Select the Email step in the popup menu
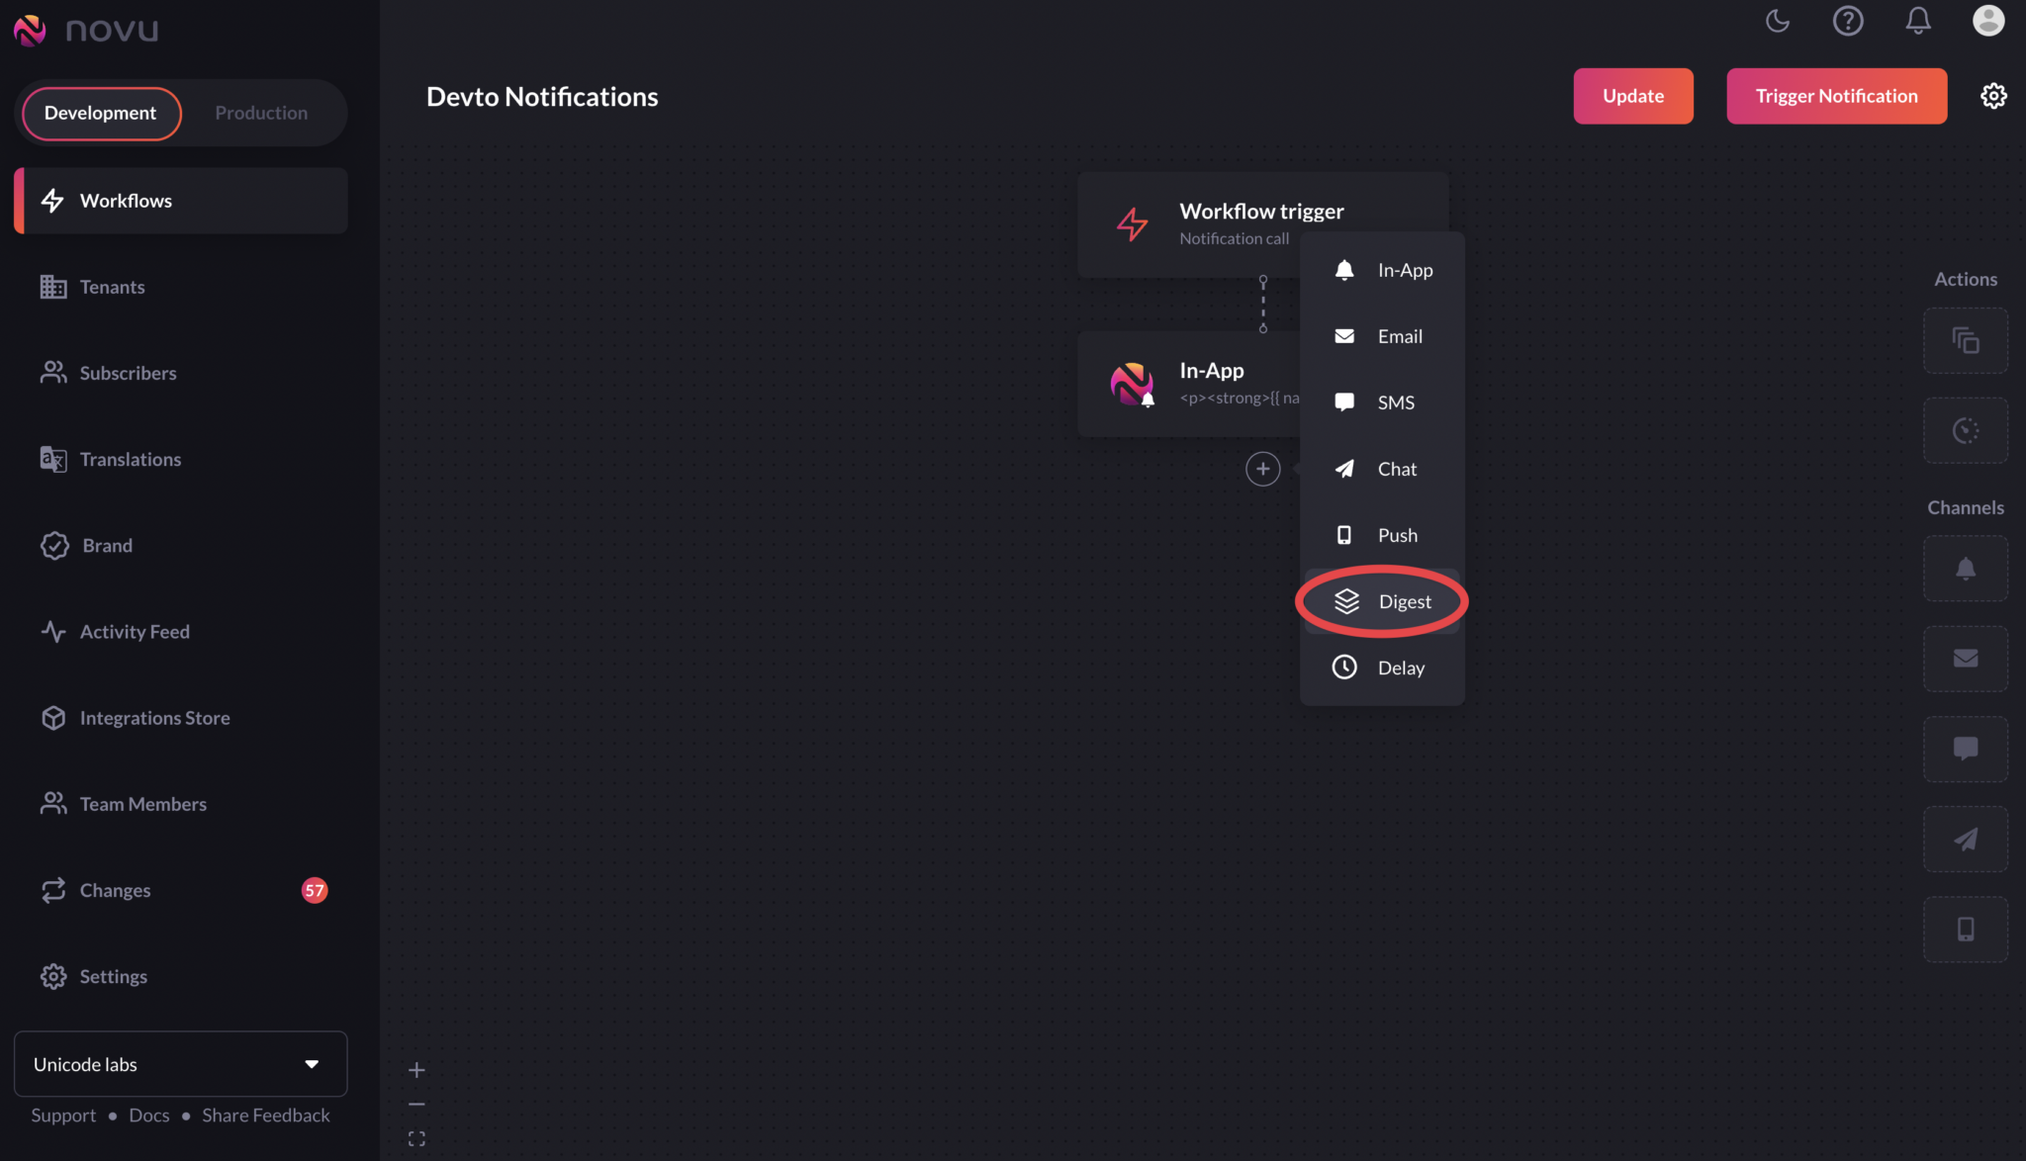 [1398, 335]
